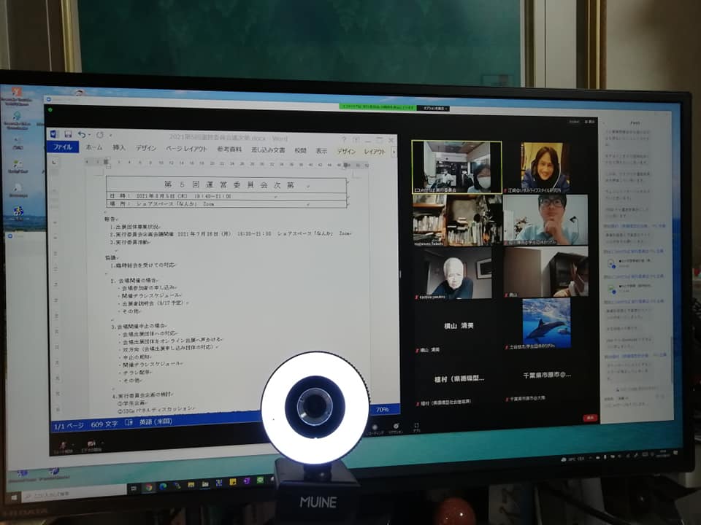701x525 pixels.
Task: Open the 差し込み文書 ribbon tab
Action: (x=268, y=150)
